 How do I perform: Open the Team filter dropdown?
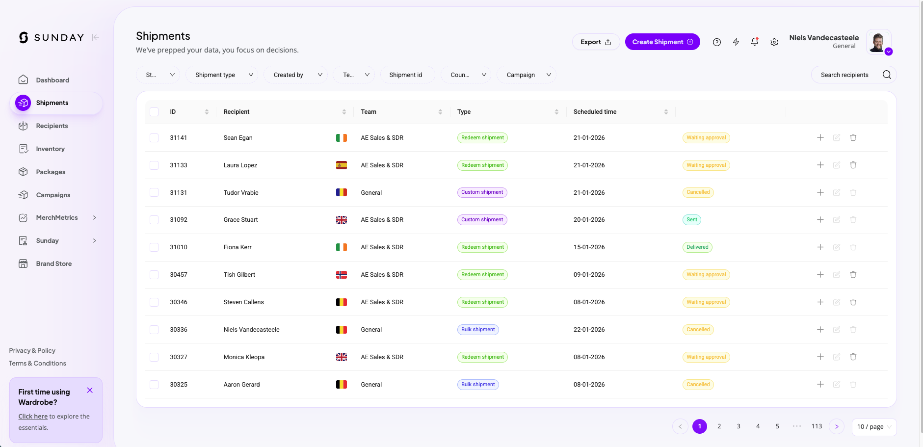click(354, 75)
